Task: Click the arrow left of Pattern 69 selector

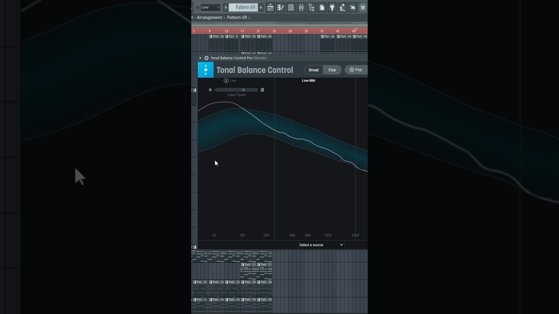Action: pos(226,7)
